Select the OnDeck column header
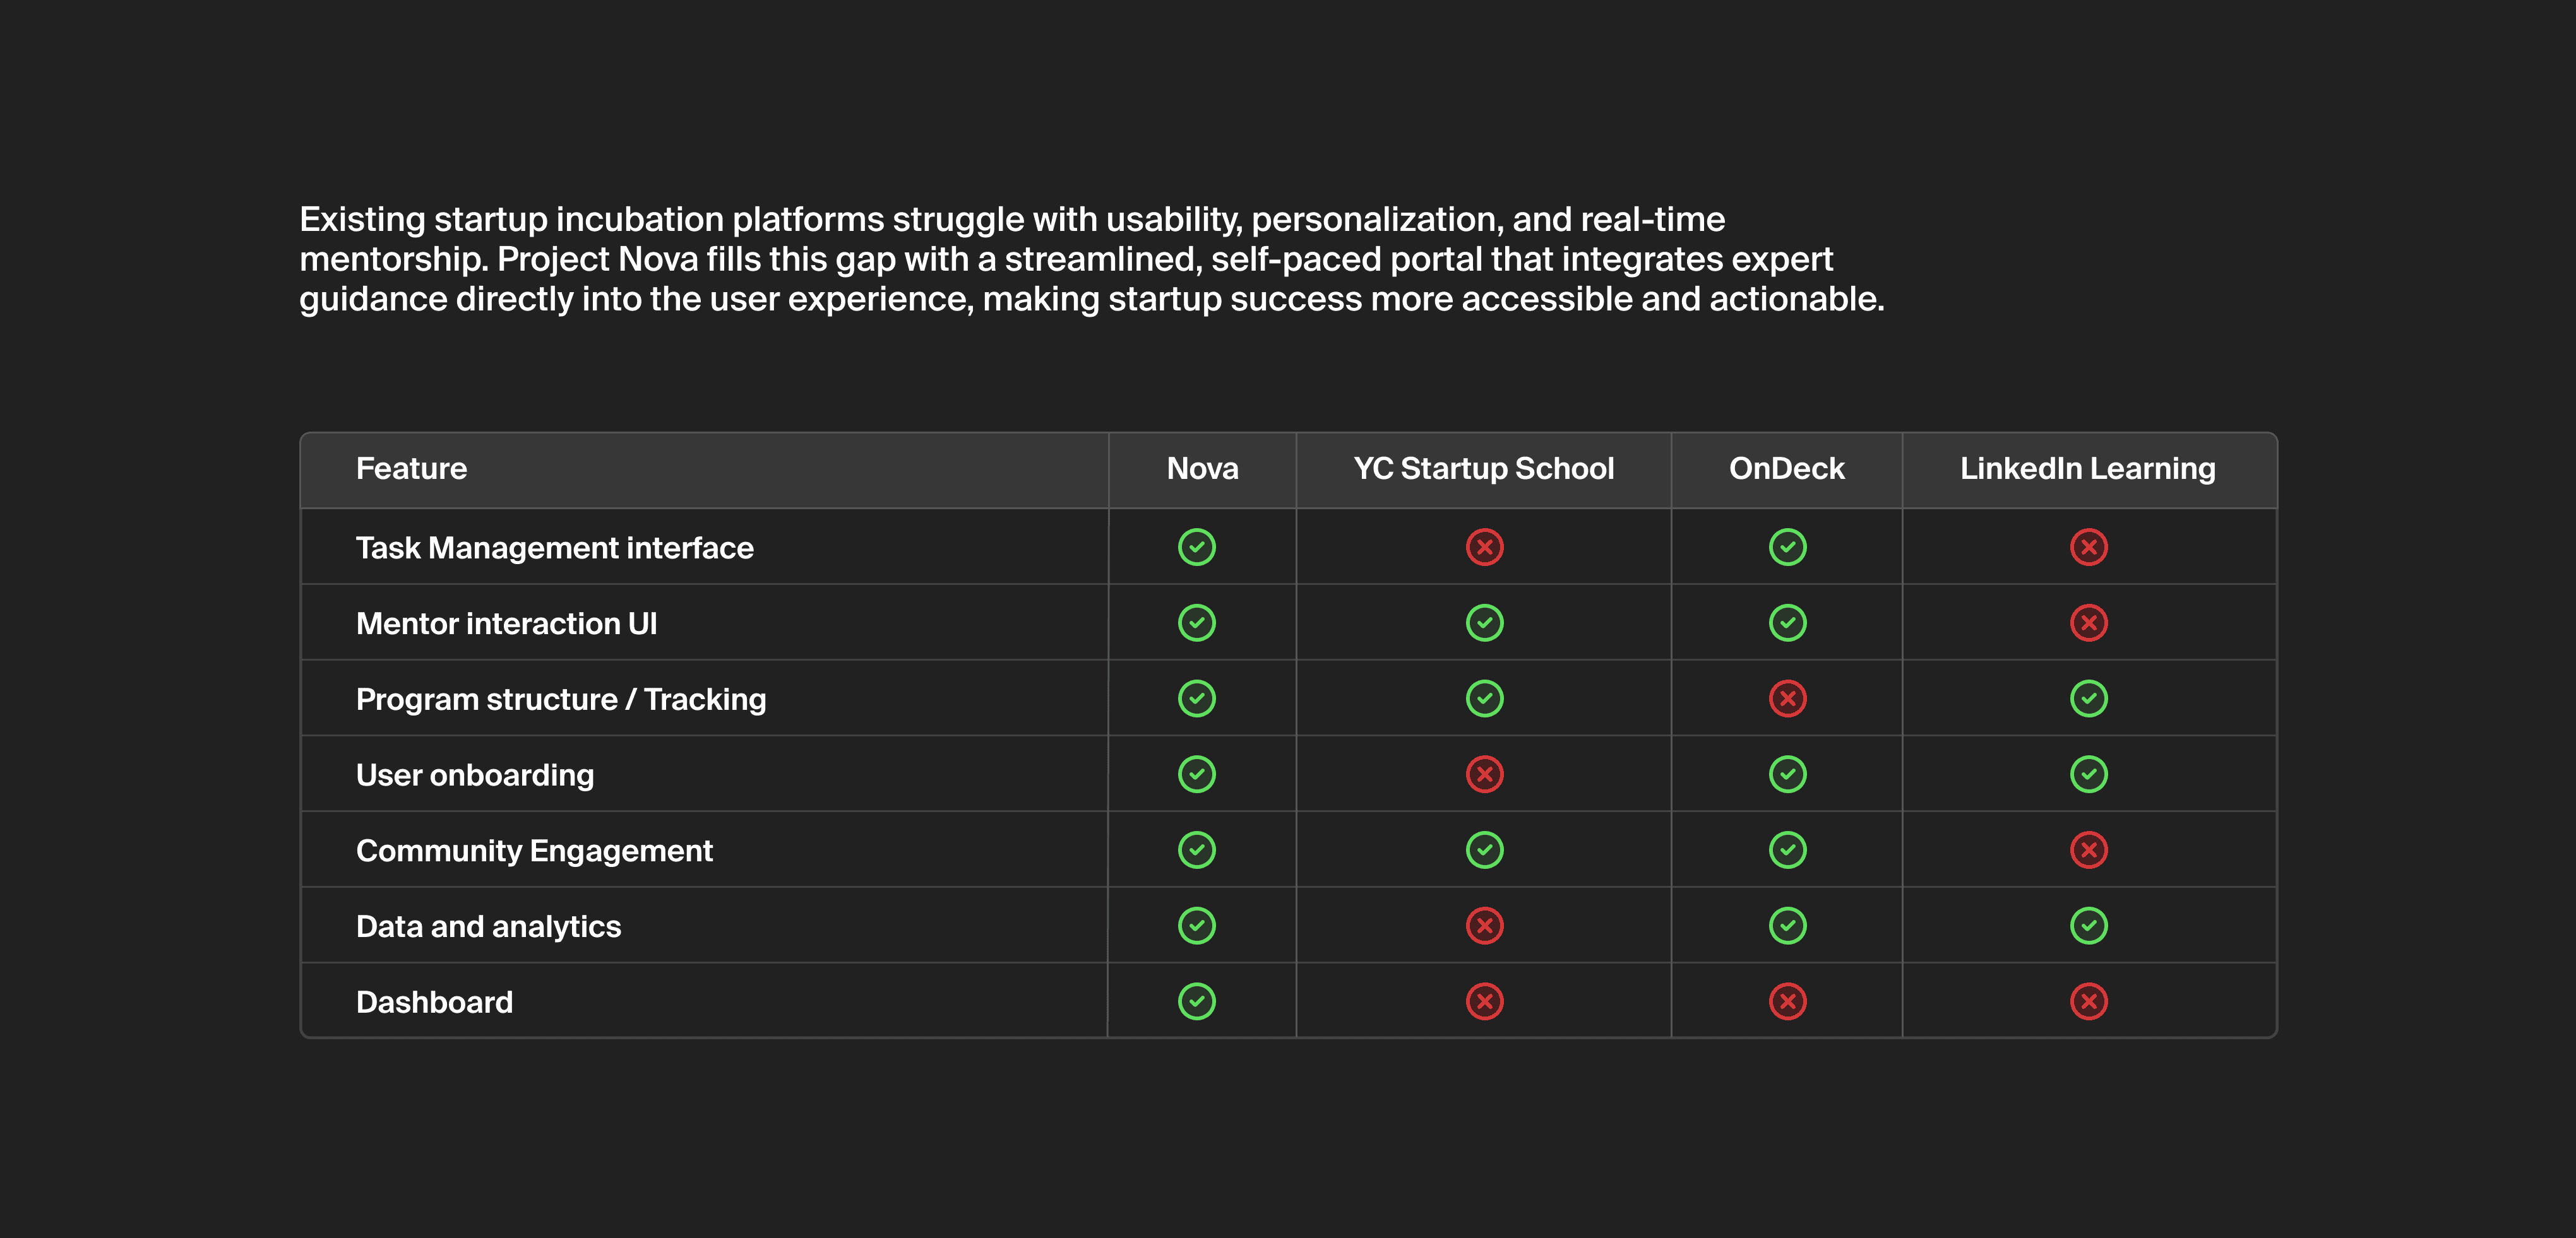 coord(1786,469)
